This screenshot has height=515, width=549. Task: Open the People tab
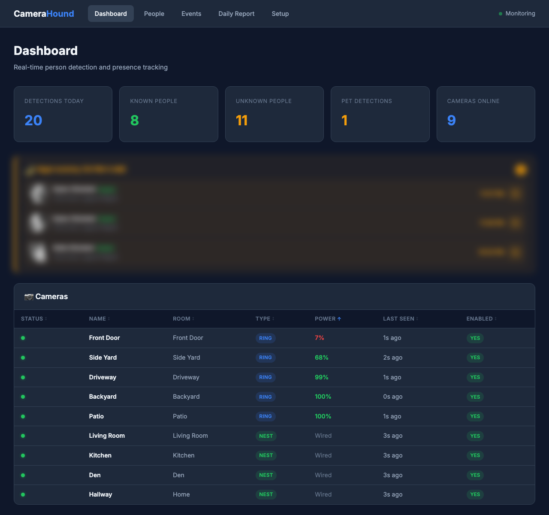point(154,14)
